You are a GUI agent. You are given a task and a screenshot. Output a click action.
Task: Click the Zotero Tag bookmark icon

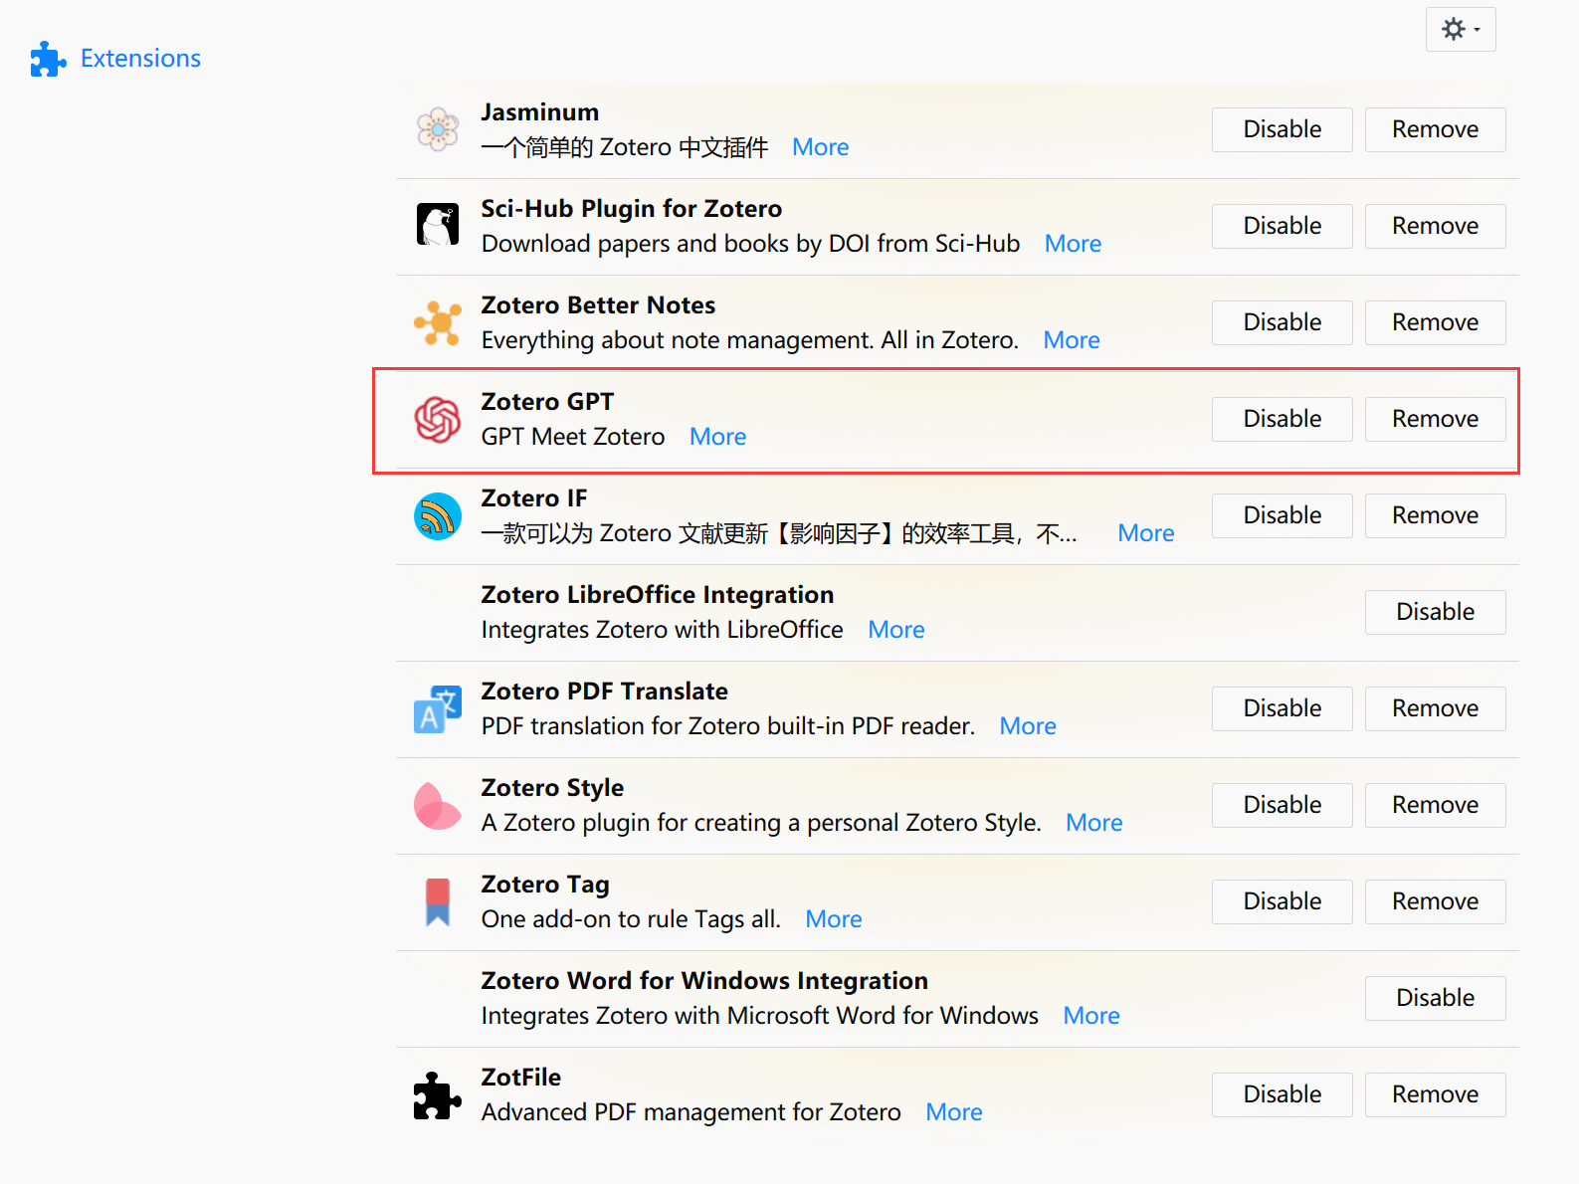[438, 901]
